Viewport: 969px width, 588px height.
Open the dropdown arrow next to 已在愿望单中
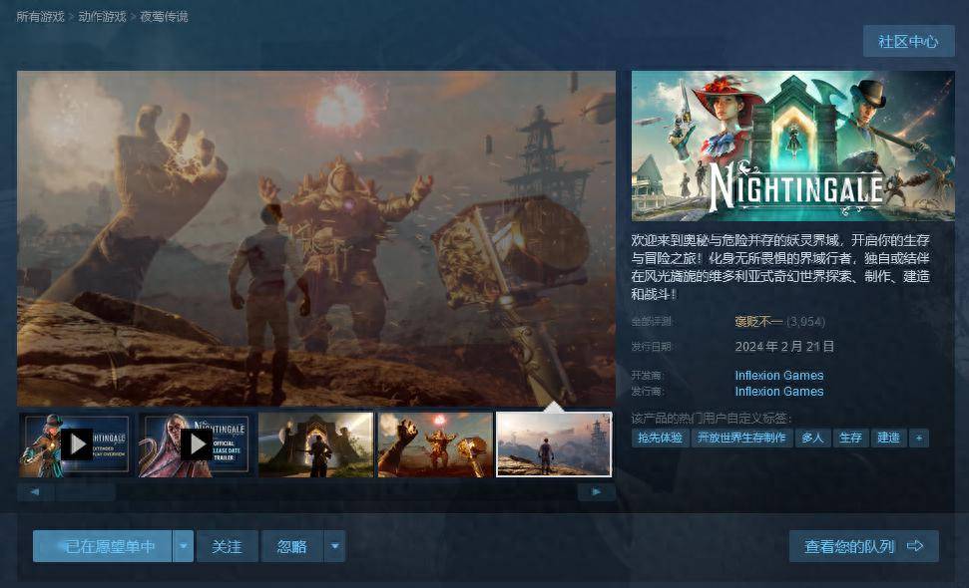coord(183,546)
